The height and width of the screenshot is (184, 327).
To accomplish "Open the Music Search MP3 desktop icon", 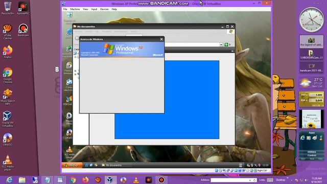I will point(8,97).
